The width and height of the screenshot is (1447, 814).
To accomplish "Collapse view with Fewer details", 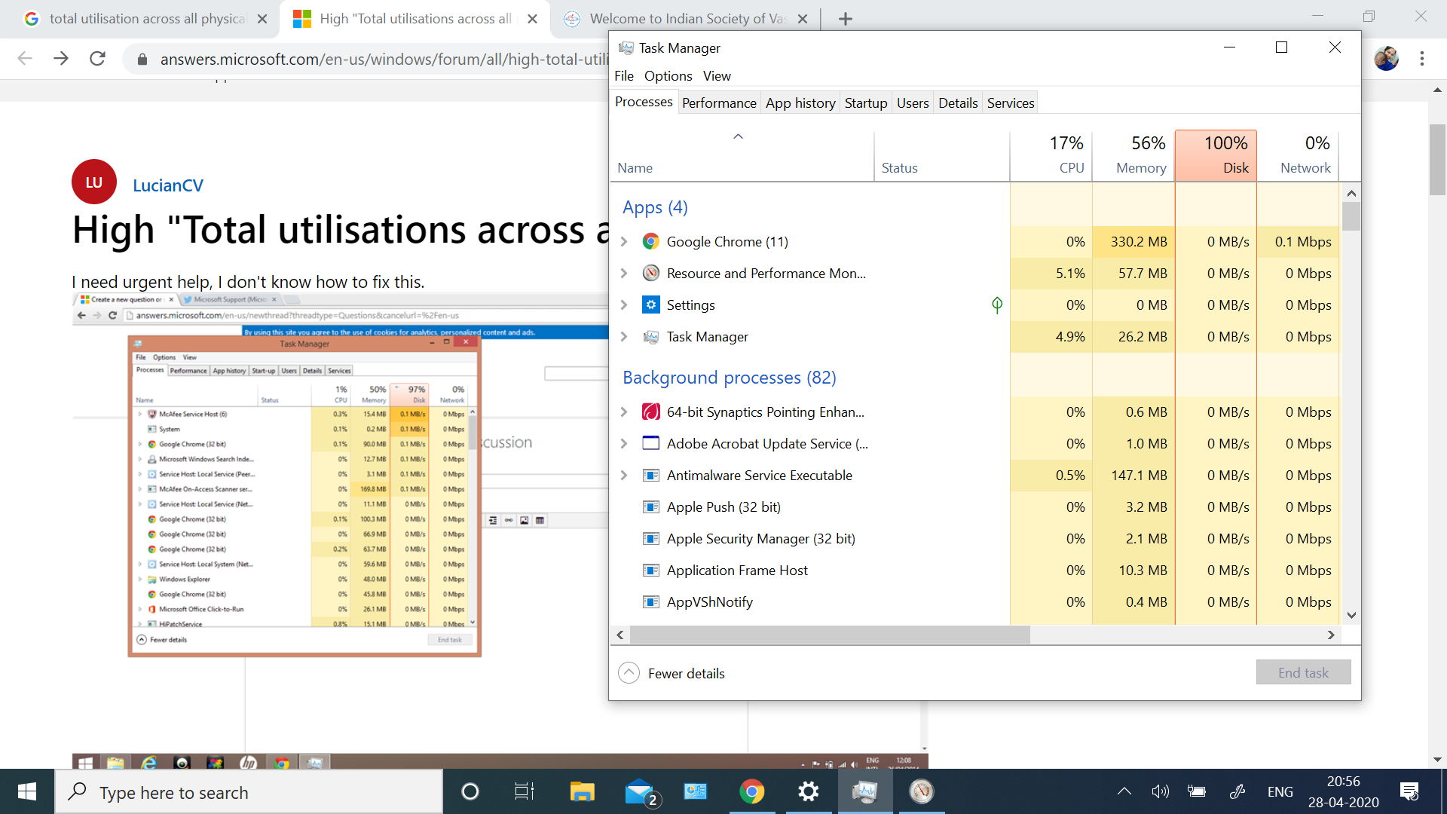I will 671,673.
